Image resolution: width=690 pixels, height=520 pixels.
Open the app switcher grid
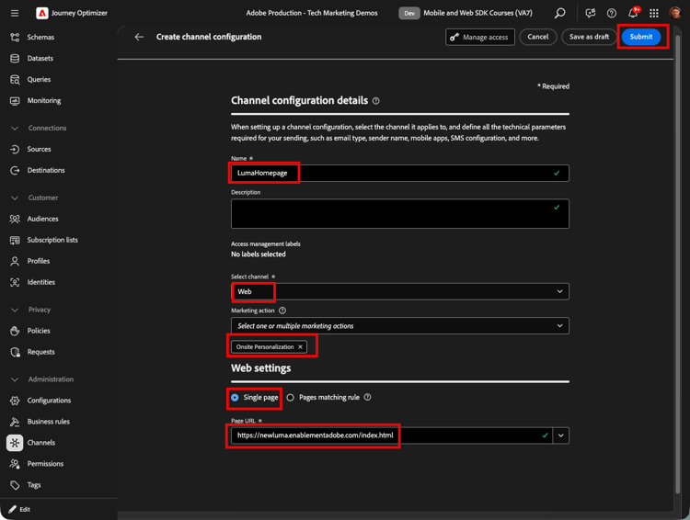(x=654, y=13)
